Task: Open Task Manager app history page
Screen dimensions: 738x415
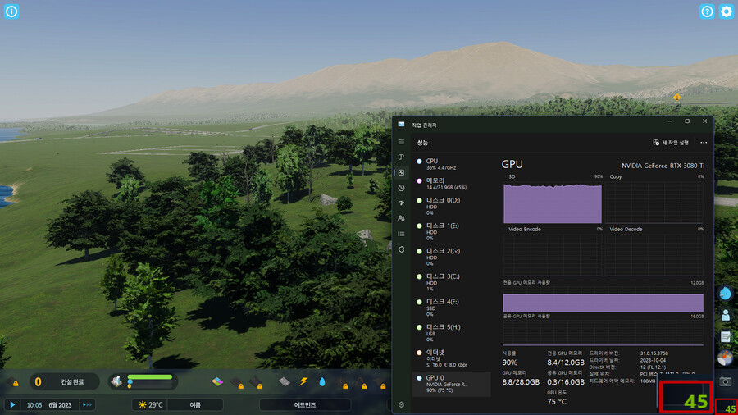Action: [401, 188]
